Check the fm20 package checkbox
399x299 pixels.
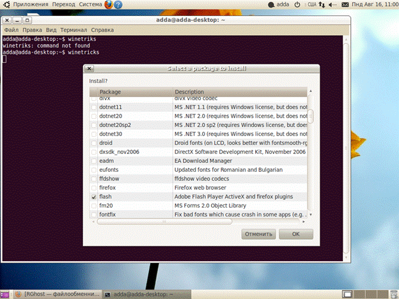click(94, 206)
